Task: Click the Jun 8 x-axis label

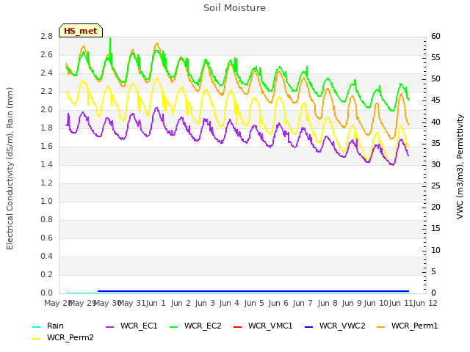Action: coord(328,303)
